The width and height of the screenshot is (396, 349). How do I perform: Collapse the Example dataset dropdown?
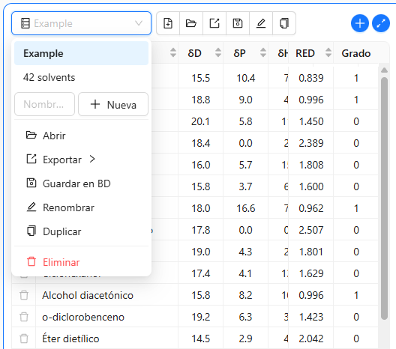coord(81,23)
